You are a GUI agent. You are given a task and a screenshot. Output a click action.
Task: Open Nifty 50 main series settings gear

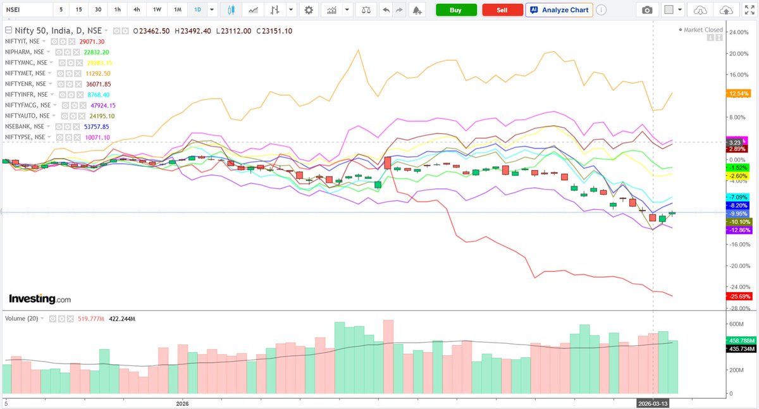125,31
